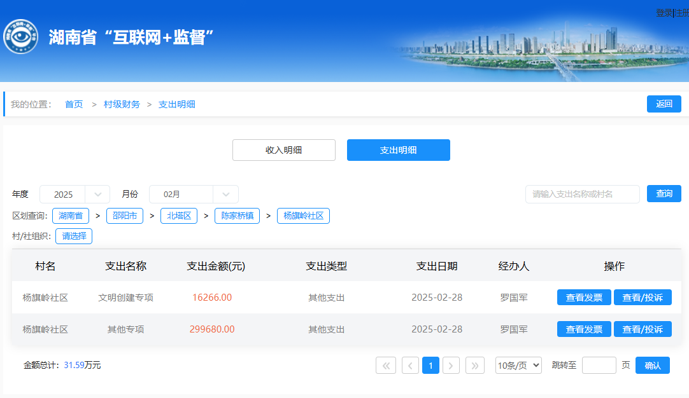The image size is (689, 398).
Task: Click the 确认 jump button
Action: 653,365
